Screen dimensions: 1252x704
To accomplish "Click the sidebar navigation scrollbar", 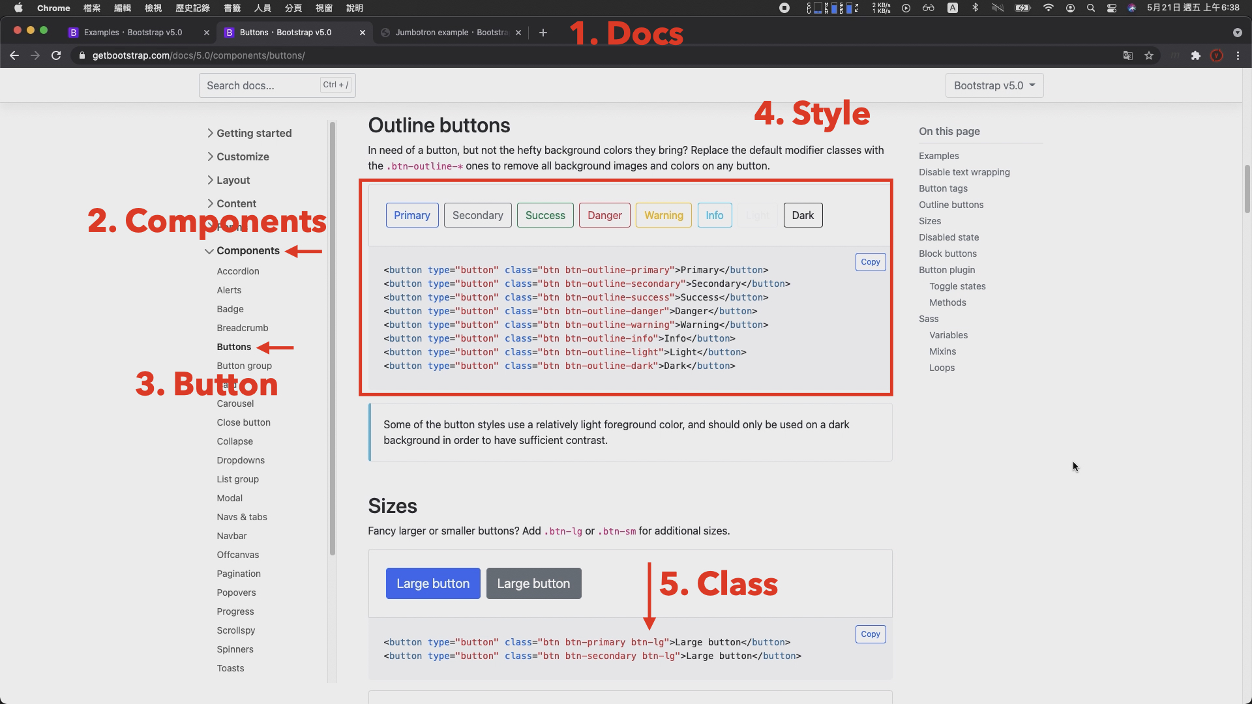I will 333,338.
